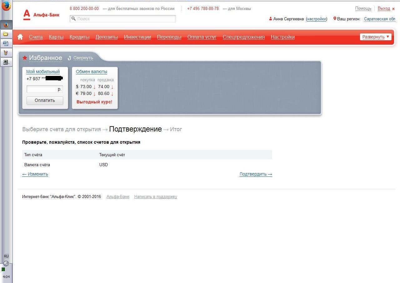Click the Moscow phone +7 495 788-88-78
This screenshot has height=283, width=400.
coord(203,8)
